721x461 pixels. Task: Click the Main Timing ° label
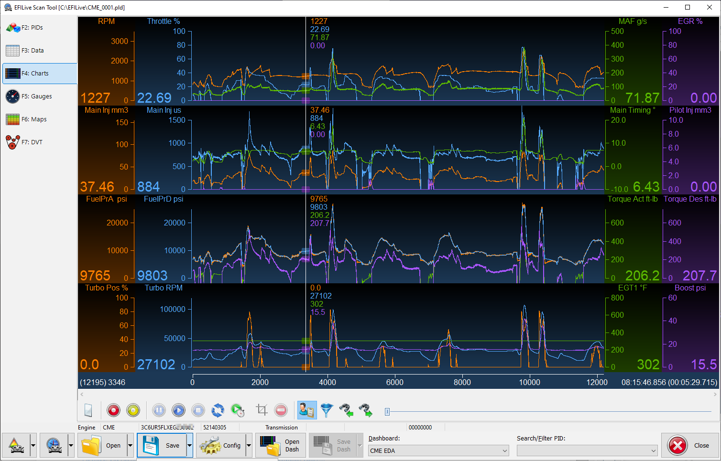coord(633,110)
